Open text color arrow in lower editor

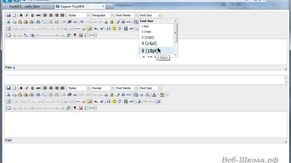[x=158, y=95]
